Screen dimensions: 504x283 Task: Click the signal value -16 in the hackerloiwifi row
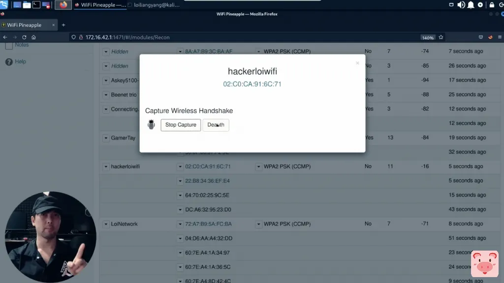tap(425, 166)
